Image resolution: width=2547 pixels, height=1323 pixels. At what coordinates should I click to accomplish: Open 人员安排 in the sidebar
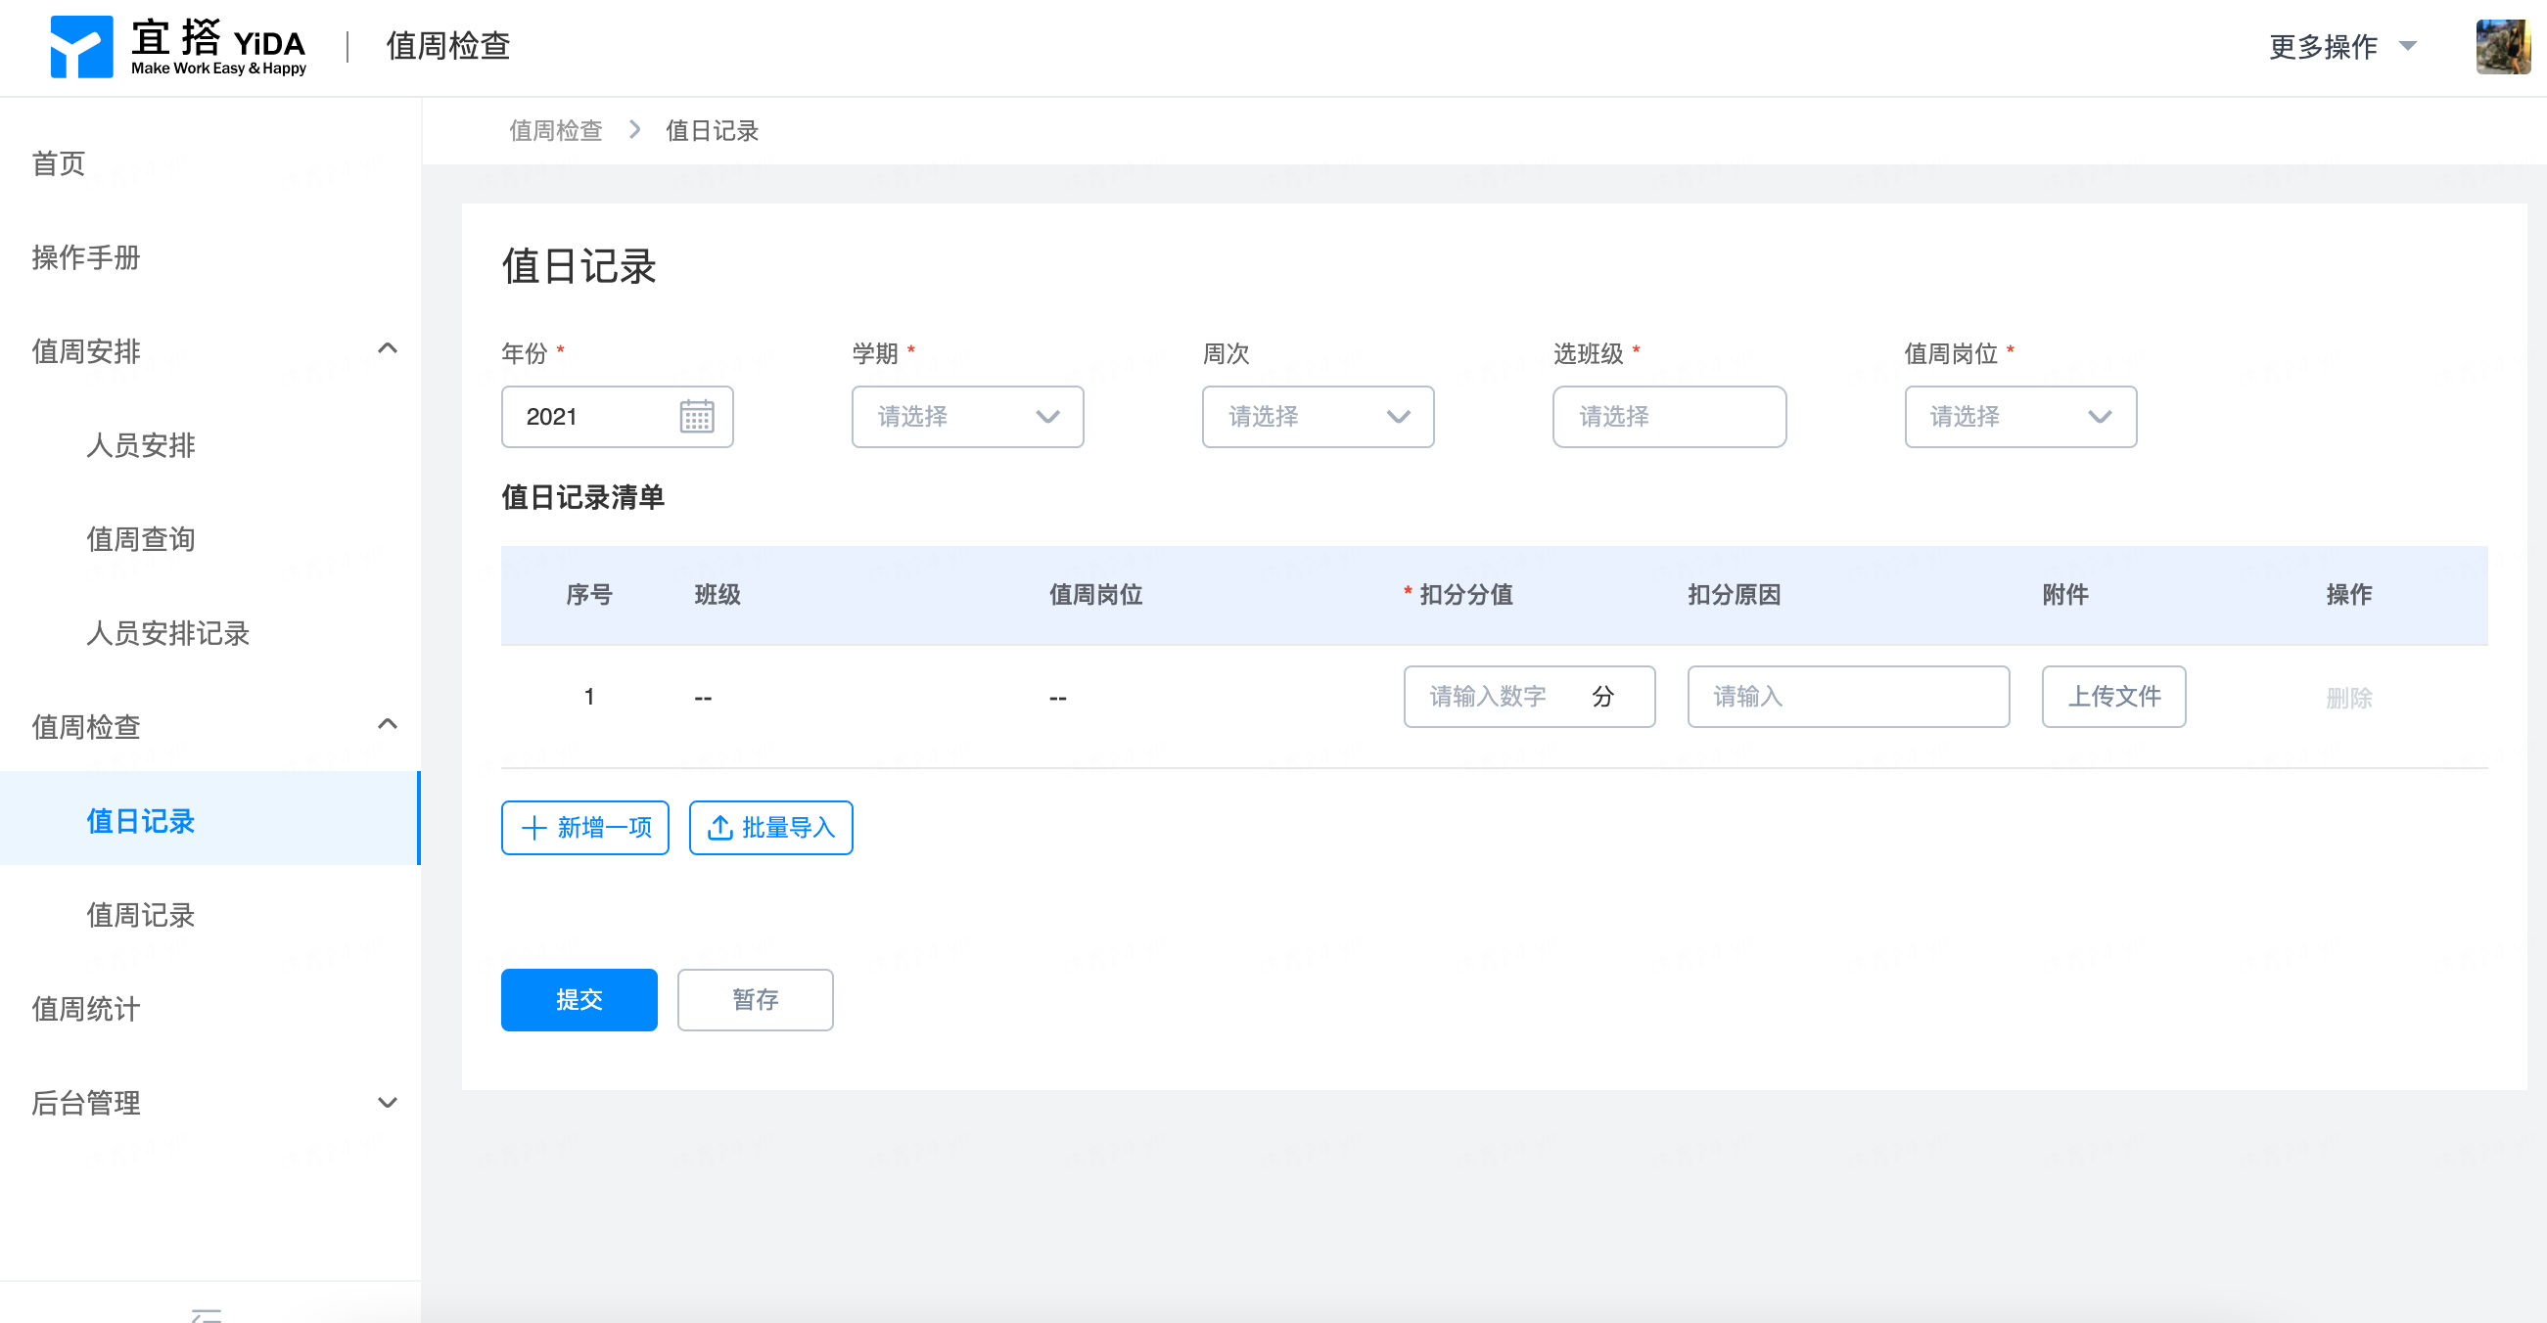(140, 445)
